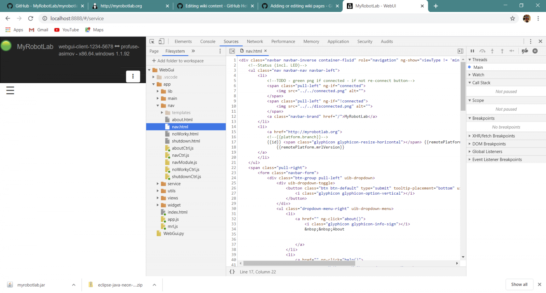Image resolution: width=546 pixels, height=293 pixels.
Task: View site information icon in address bar
Action: (x=45, y=18)
